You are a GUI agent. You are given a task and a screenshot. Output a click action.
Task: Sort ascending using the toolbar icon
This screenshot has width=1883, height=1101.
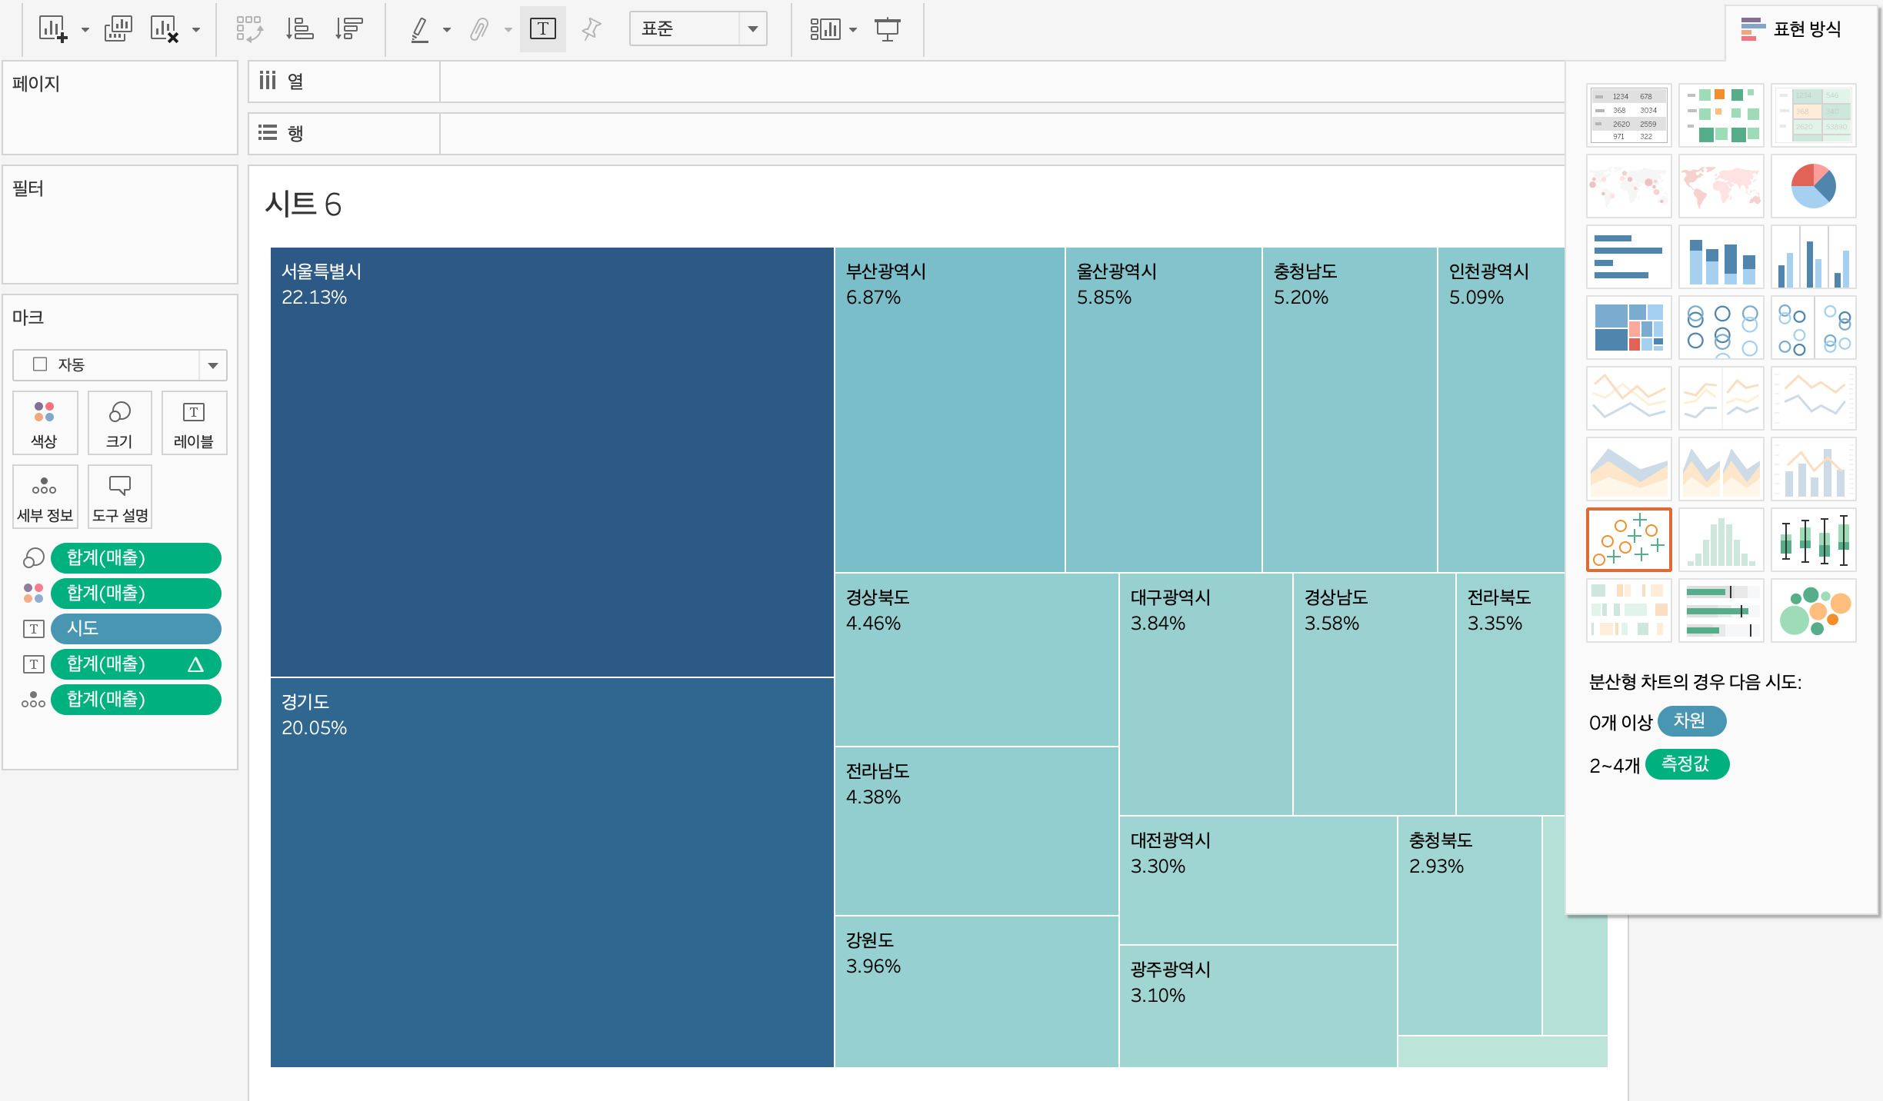click(x=299, y=29)
